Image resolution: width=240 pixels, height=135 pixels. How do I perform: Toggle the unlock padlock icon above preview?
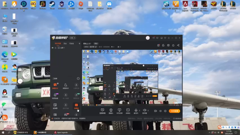163,45
